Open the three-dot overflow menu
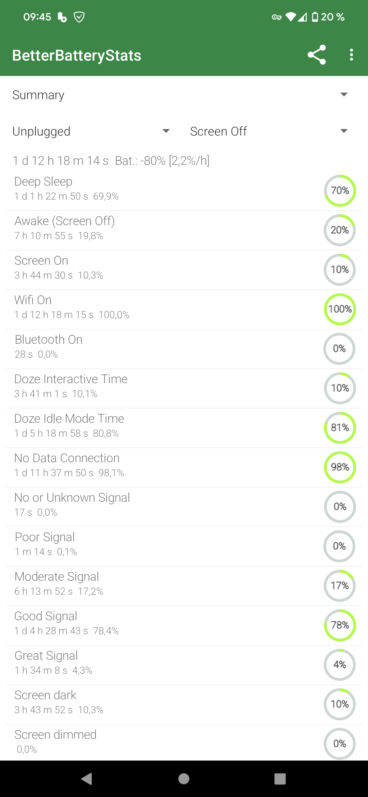Image resolution: width=368 pixels, height=797 pixels. (351, 55)
